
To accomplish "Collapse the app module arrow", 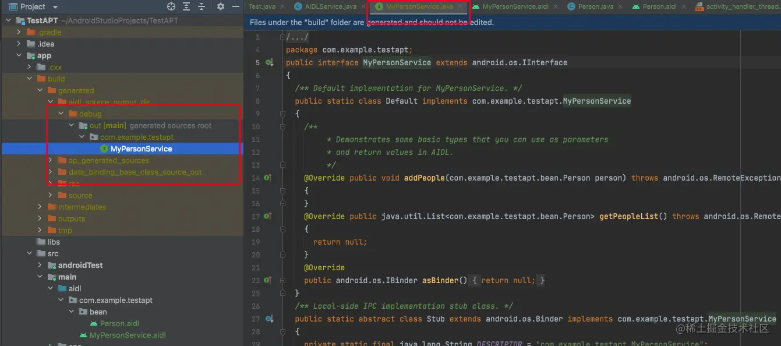I will [x=19, y=55].
